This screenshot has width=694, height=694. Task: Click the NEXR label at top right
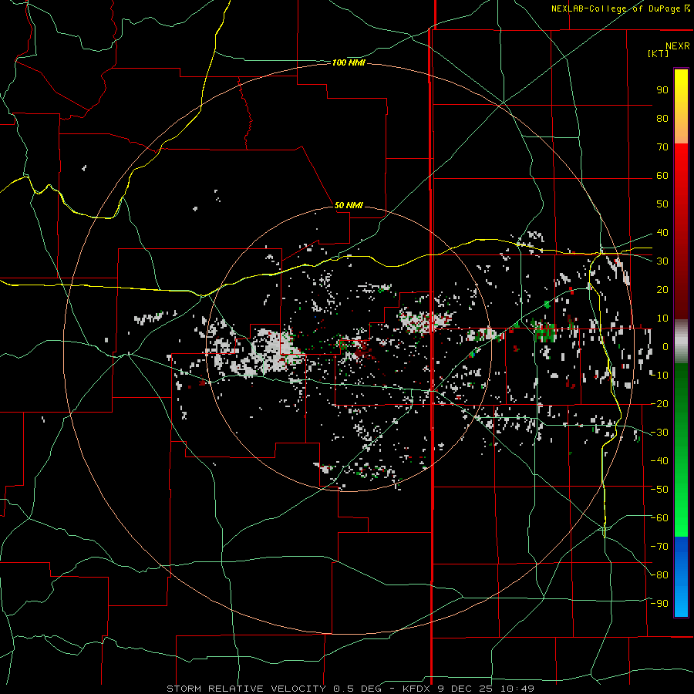point(678,46)
